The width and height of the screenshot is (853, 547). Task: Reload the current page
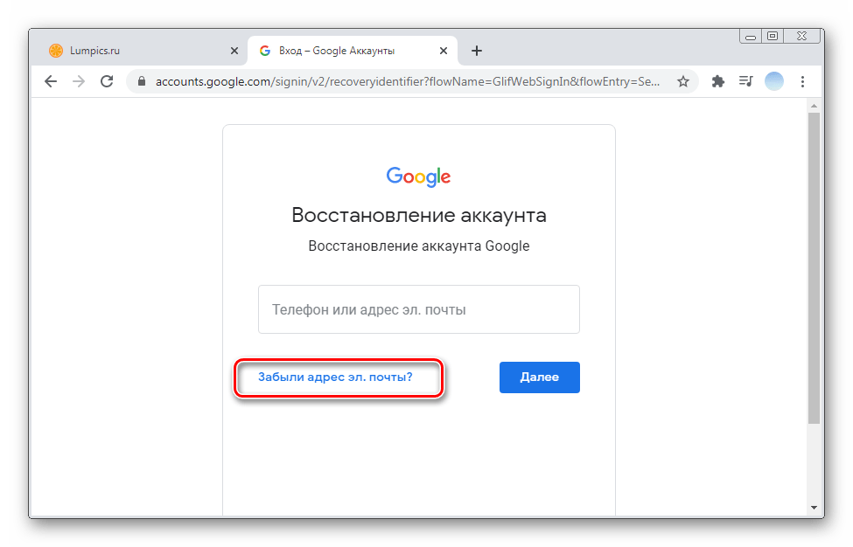point(107,81)
